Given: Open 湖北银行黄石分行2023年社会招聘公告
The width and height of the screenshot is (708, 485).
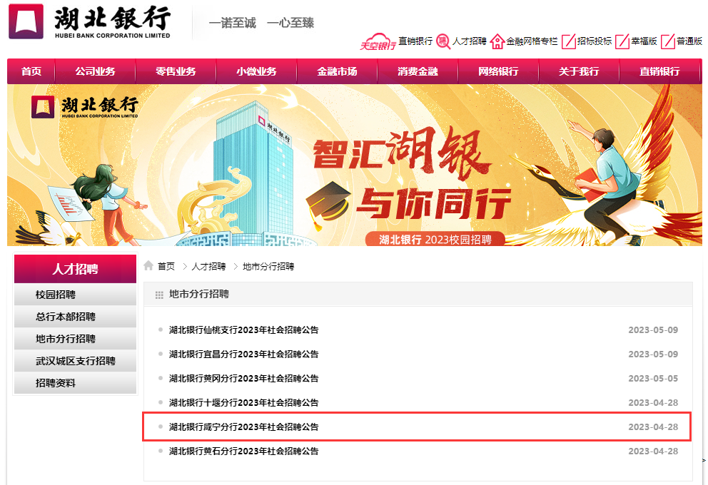Looking at the screenshot, I should [x=244, y=451].
